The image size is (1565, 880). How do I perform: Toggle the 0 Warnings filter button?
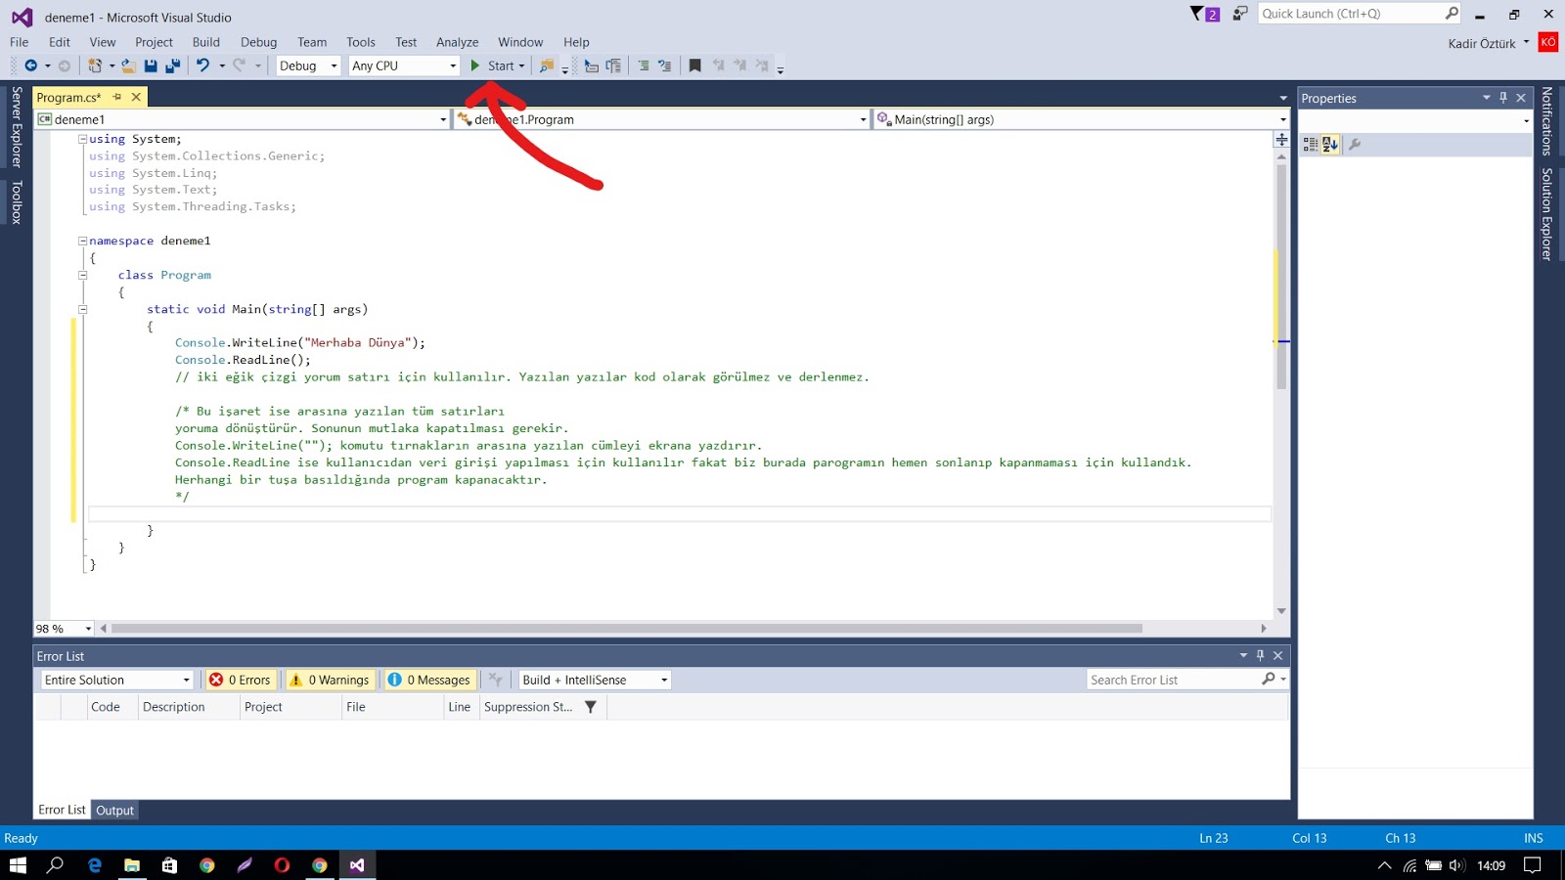(330, 680)
